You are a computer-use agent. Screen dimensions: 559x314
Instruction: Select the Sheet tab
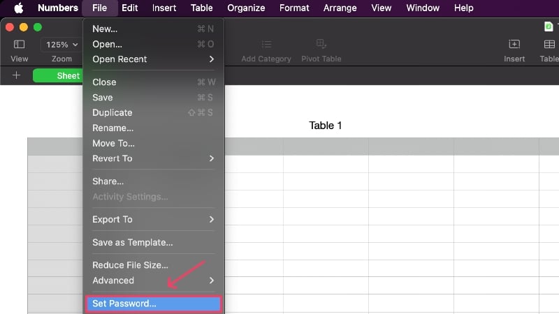click(58, 75)
